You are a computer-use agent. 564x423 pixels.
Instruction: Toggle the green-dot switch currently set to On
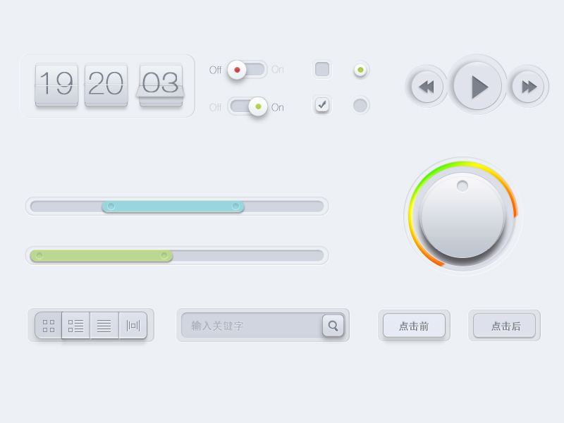247,106
